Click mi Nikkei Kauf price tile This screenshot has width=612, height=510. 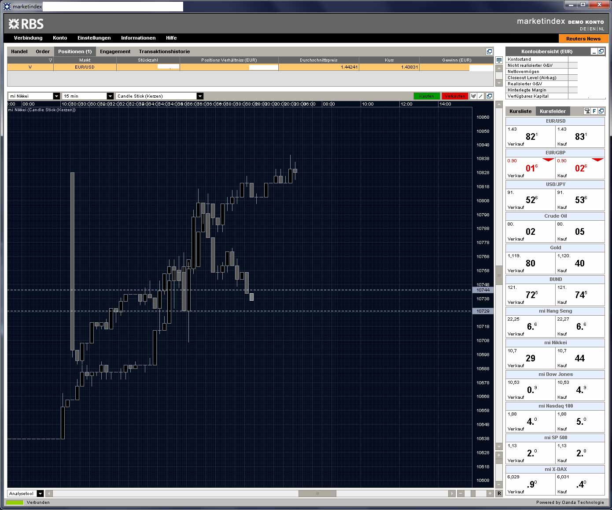pyautogui.click(x=580, y=358)
